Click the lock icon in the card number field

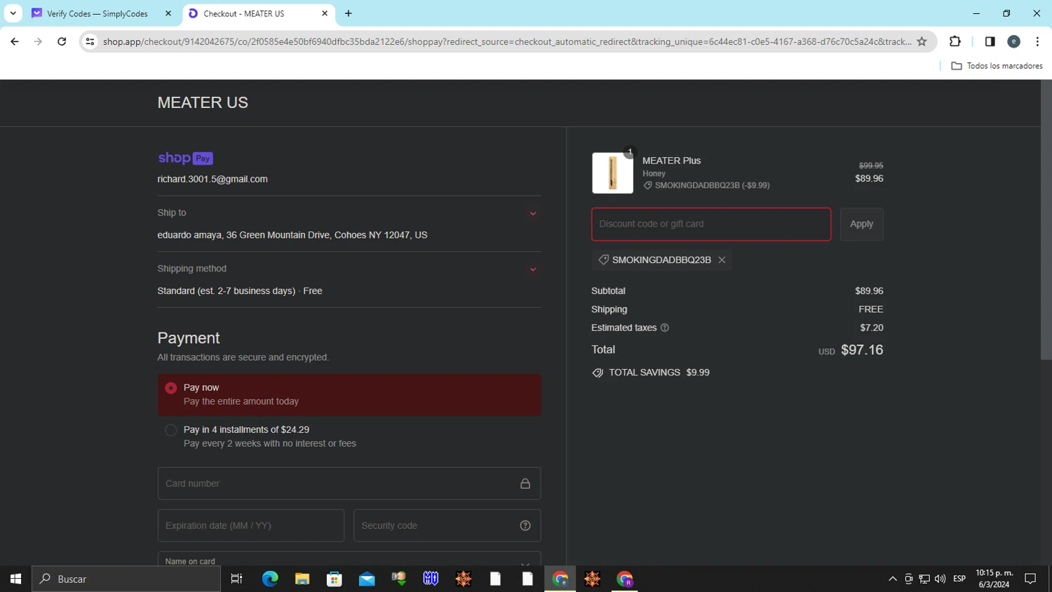coord(525,483)
